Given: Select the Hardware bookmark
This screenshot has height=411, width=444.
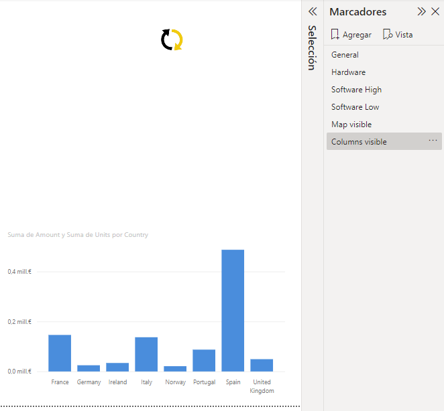Looking at the screenshot, I should [348, 72].
